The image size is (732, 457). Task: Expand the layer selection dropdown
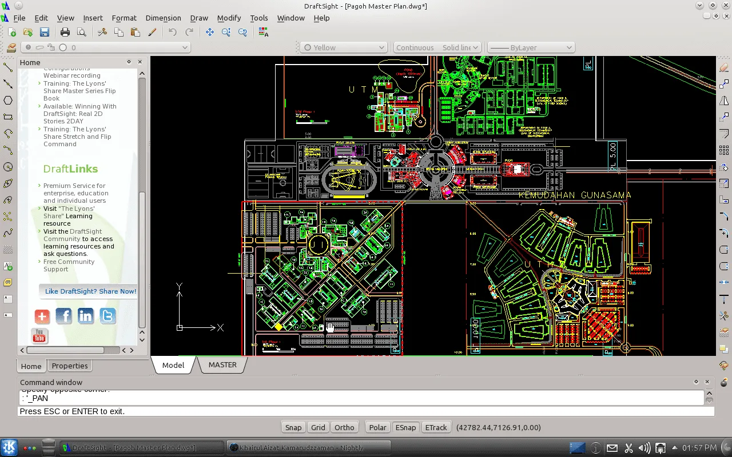click(185, 48)
